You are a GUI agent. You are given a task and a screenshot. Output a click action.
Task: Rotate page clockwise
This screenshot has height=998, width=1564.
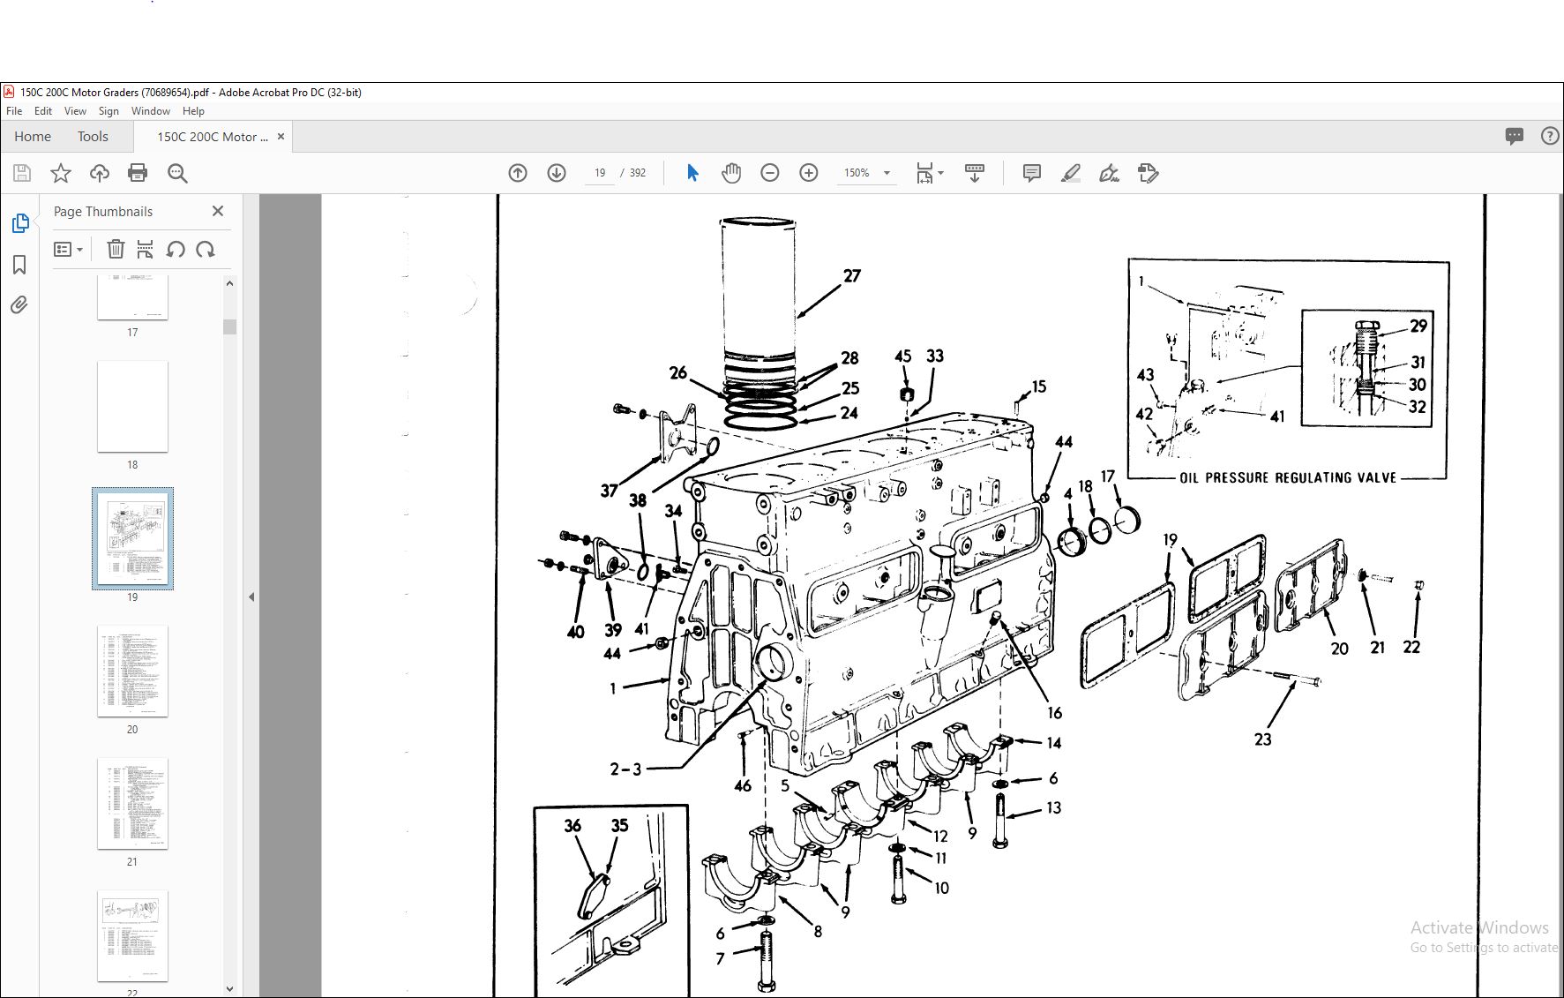206,249
